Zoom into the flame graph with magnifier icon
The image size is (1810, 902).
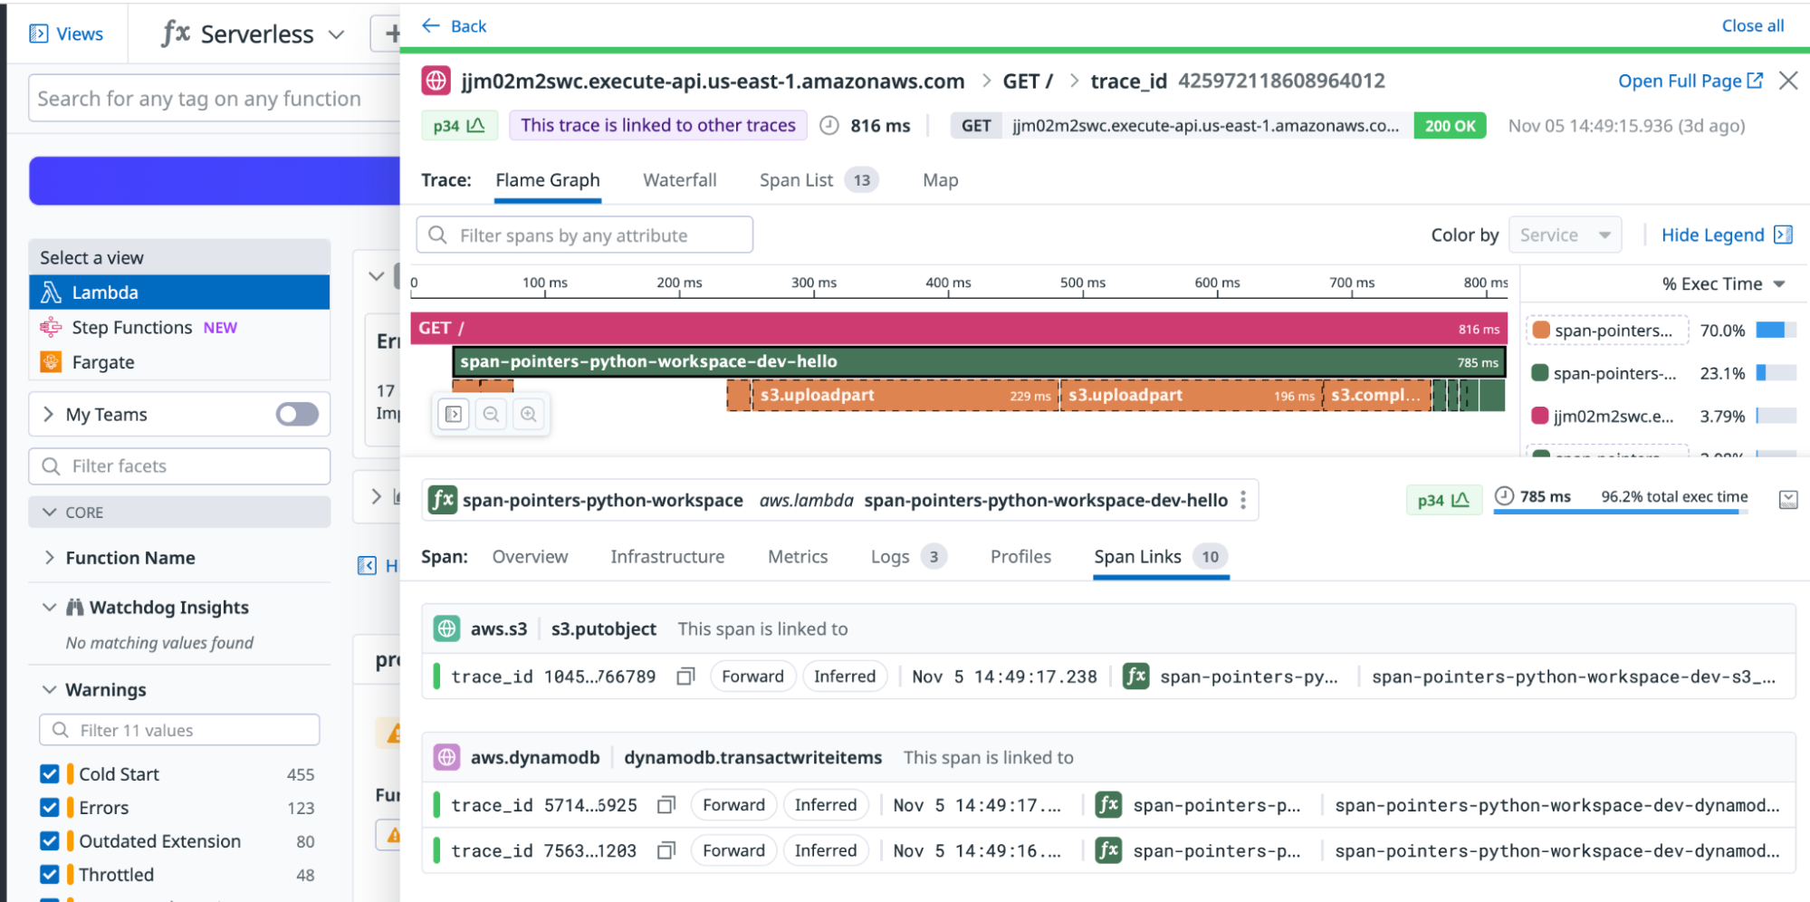coord(529,414)
